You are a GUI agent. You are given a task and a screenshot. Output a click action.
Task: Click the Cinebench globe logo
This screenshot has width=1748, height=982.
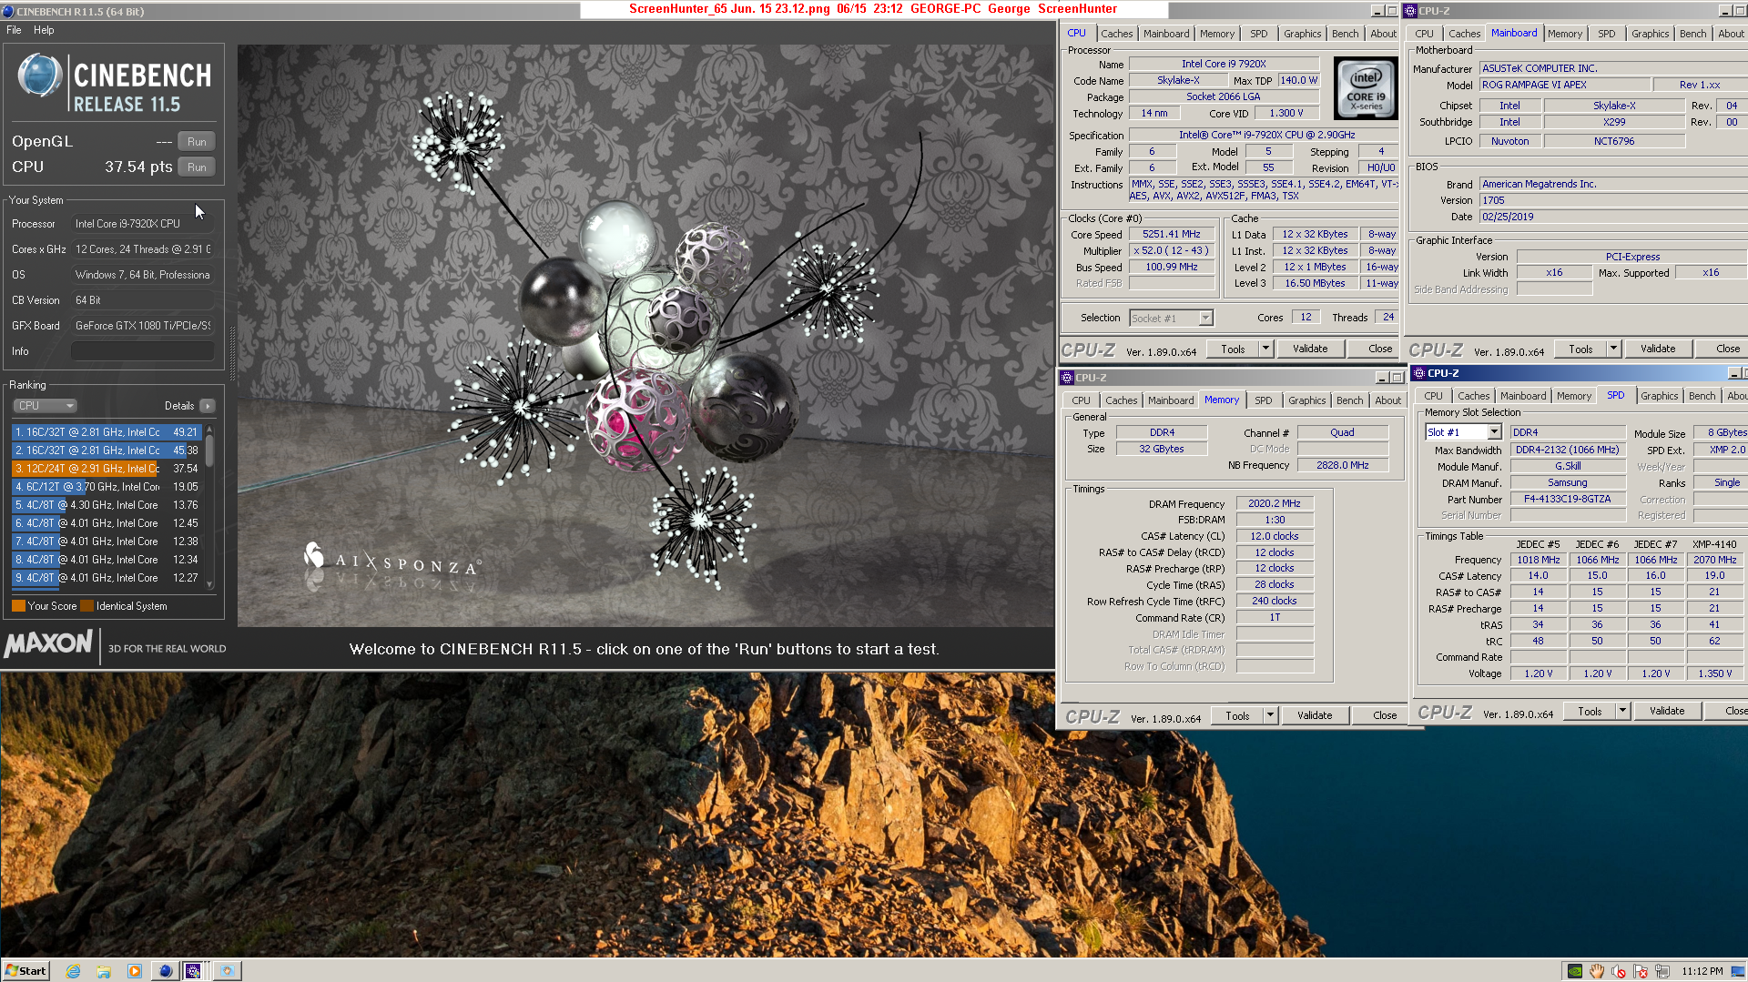pyautogui.click(x=39, y=76)
